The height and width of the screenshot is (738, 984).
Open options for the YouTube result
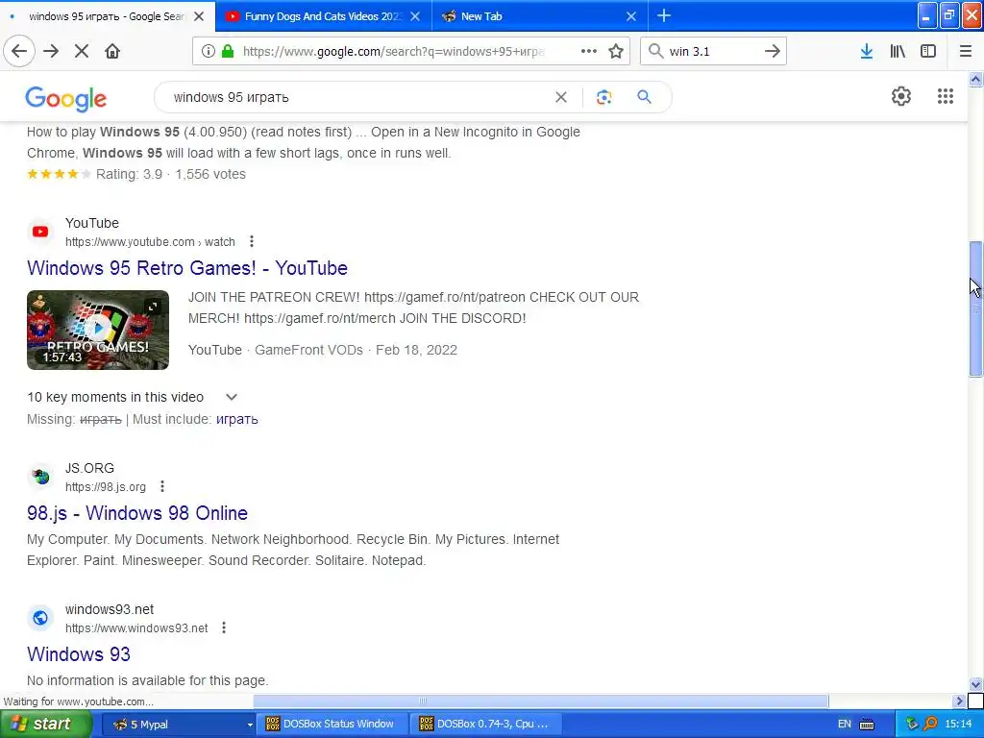tap(252, 241)
